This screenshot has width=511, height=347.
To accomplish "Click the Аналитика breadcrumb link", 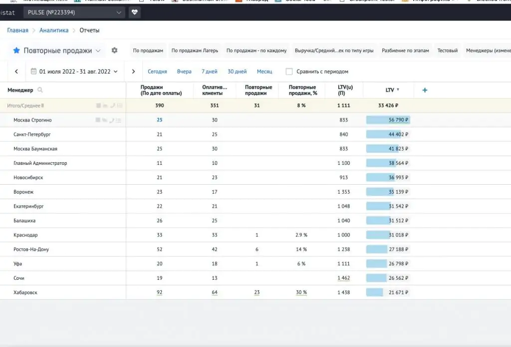I will click(54, 30).
